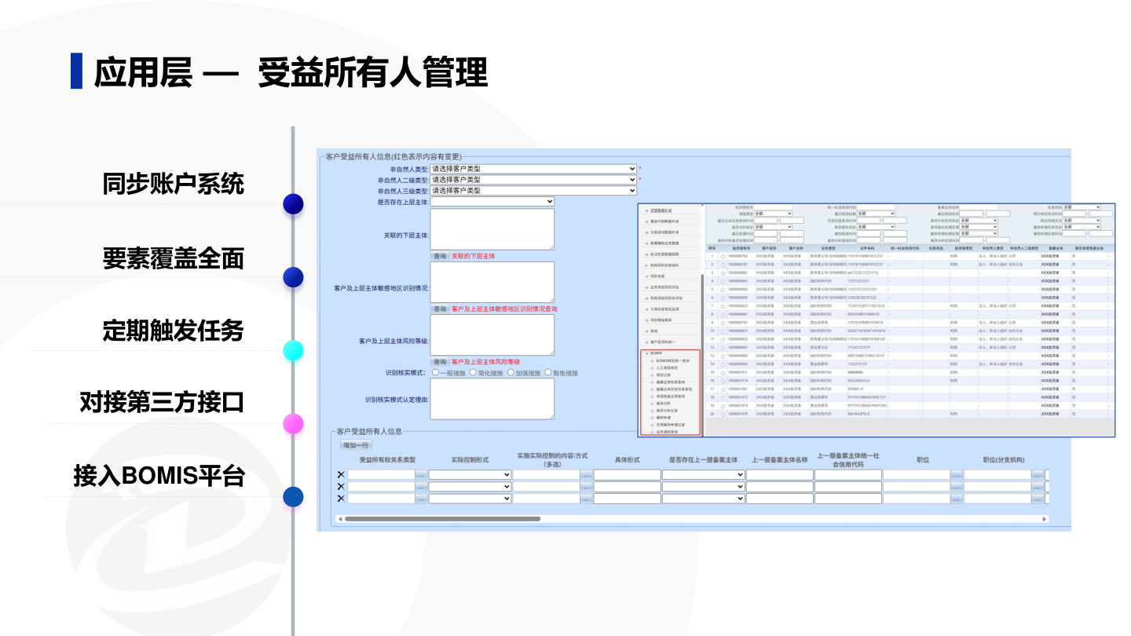Open third-row 是否存在上一层备案主体 dropdown

(x=704, y=499)
